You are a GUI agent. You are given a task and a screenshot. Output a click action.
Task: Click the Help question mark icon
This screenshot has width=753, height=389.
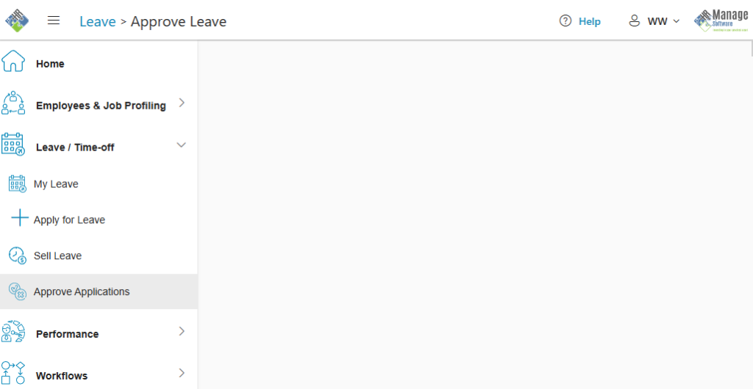point(565,21)
